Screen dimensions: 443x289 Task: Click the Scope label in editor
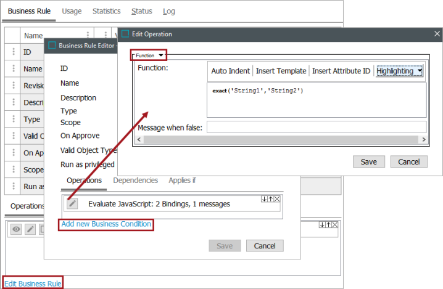[70, 123]
